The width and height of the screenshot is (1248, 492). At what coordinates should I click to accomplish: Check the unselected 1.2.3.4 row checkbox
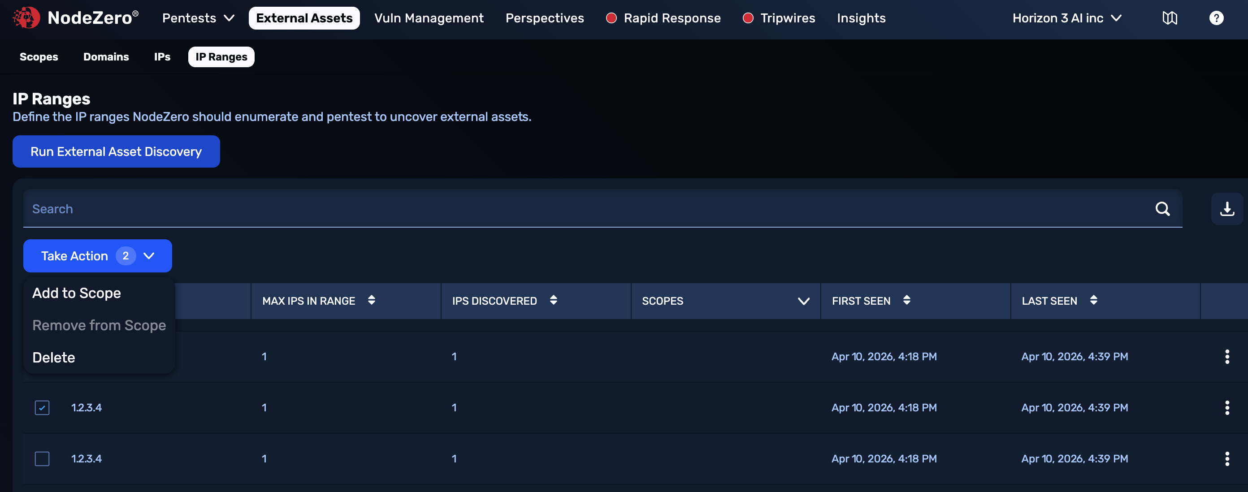(42, 458)
